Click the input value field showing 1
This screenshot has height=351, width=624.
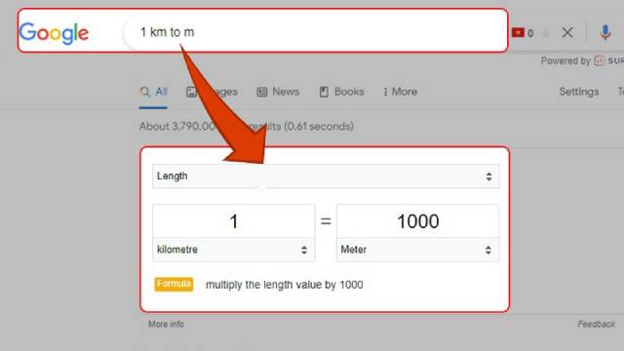(234, 221)
